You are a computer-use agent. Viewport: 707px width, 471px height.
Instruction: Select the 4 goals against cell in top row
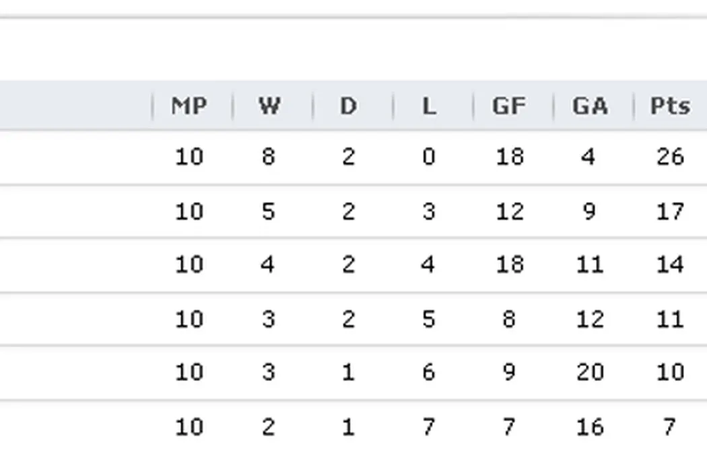589,157
